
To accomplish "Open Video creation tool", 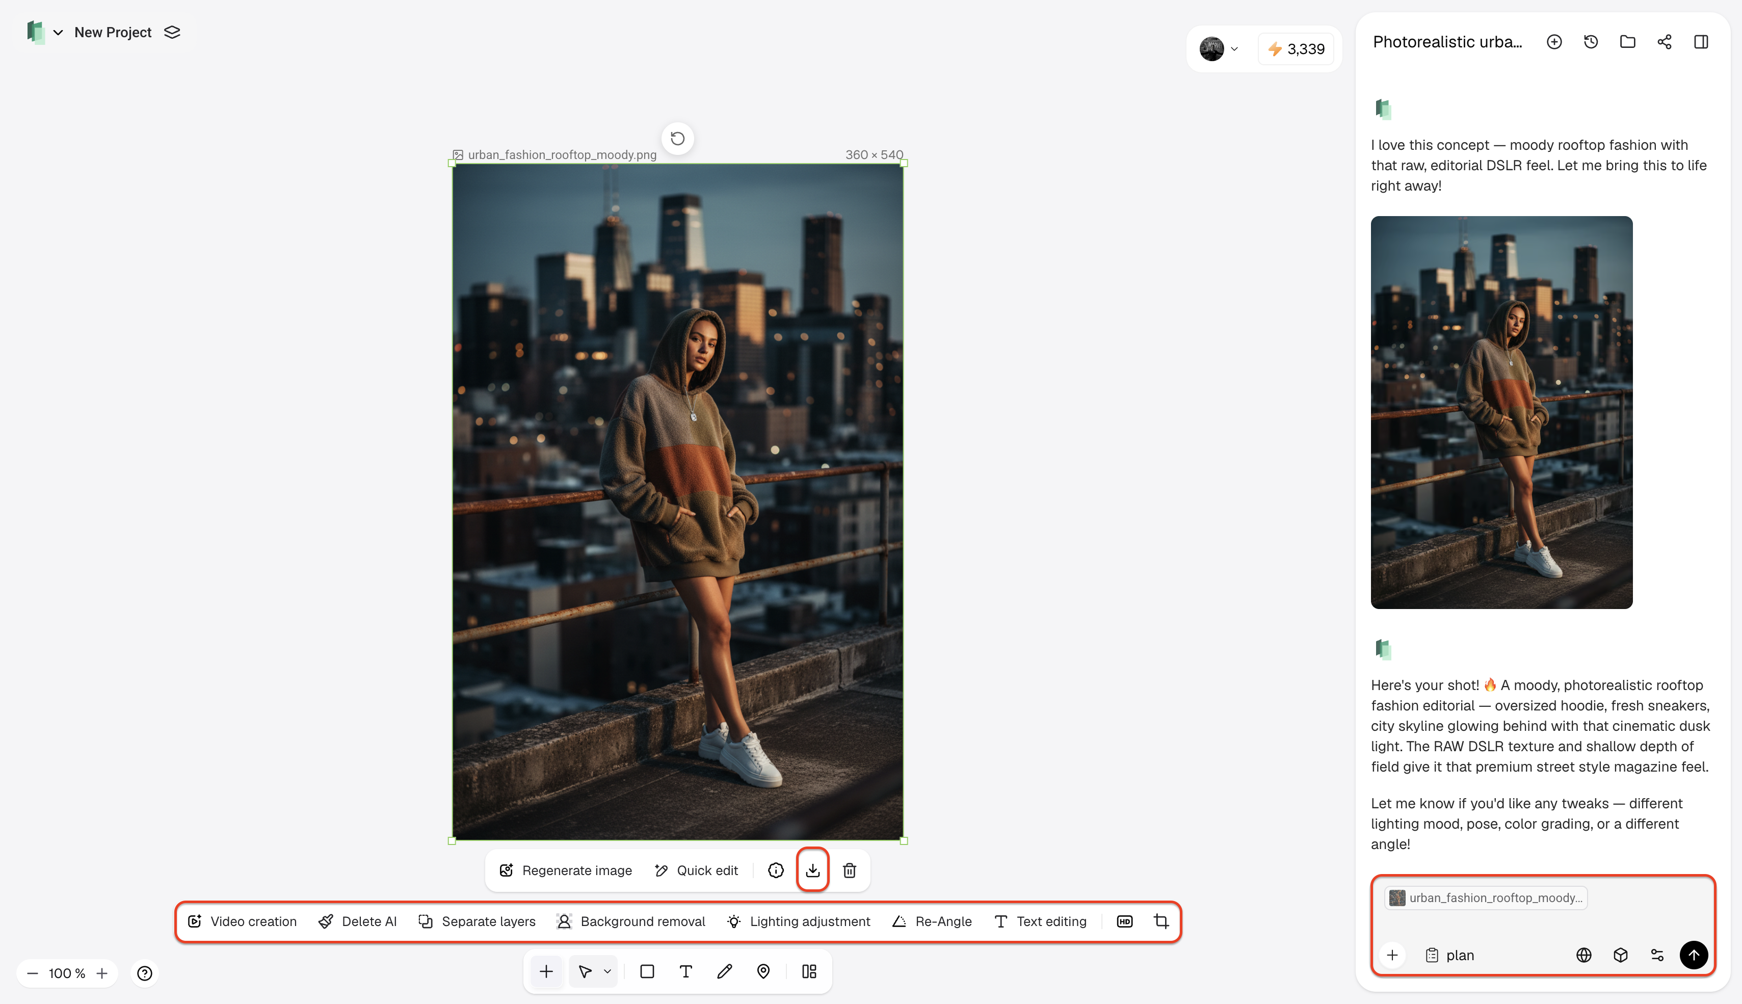I will (242, 921).
